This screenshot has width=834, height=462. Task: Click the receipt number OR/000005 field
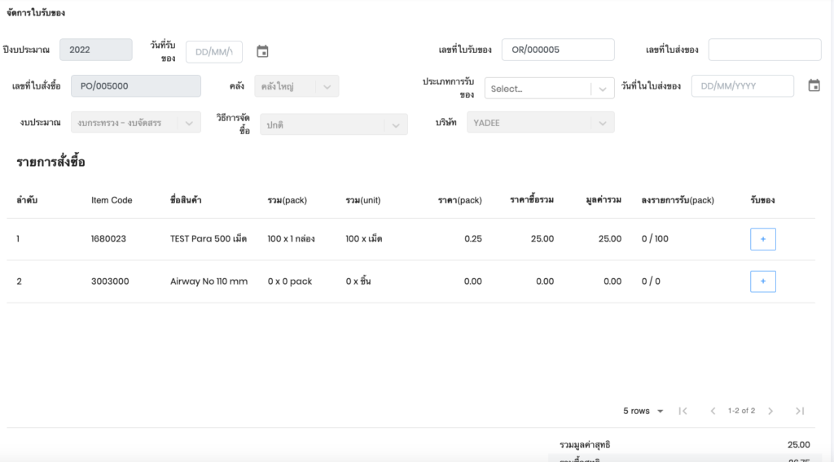coord(557,50)
